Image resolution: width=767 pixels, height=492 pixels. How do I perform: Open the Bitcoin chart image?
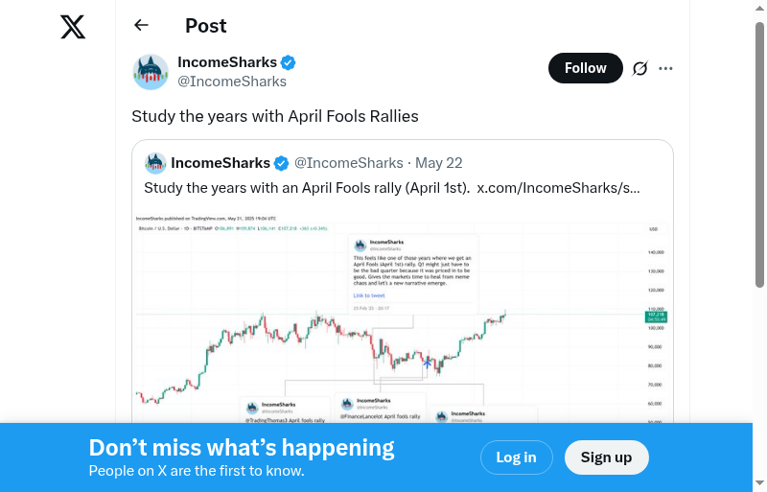[403, 316]
